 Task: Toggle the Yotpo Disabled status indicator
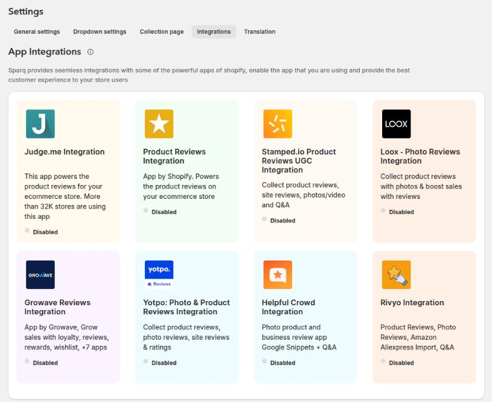tap(145, 361)
